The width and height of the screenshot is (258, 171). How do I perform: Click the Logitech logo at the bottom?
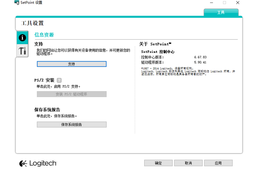pyautogui.click(x=38, y=163)
